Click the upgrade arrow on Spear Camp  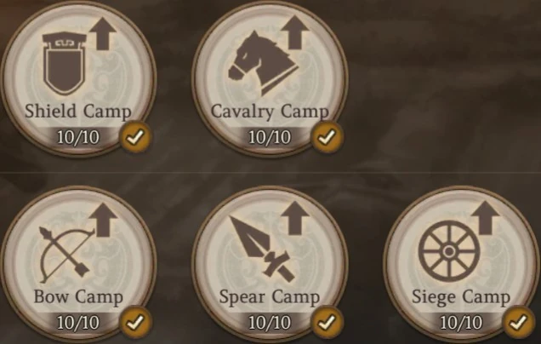[x=294, y=218]
